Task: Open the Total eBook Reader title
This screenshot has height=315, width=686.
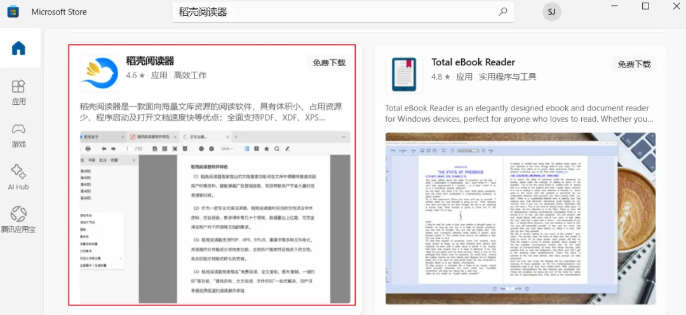Action: tap(473, 62)
